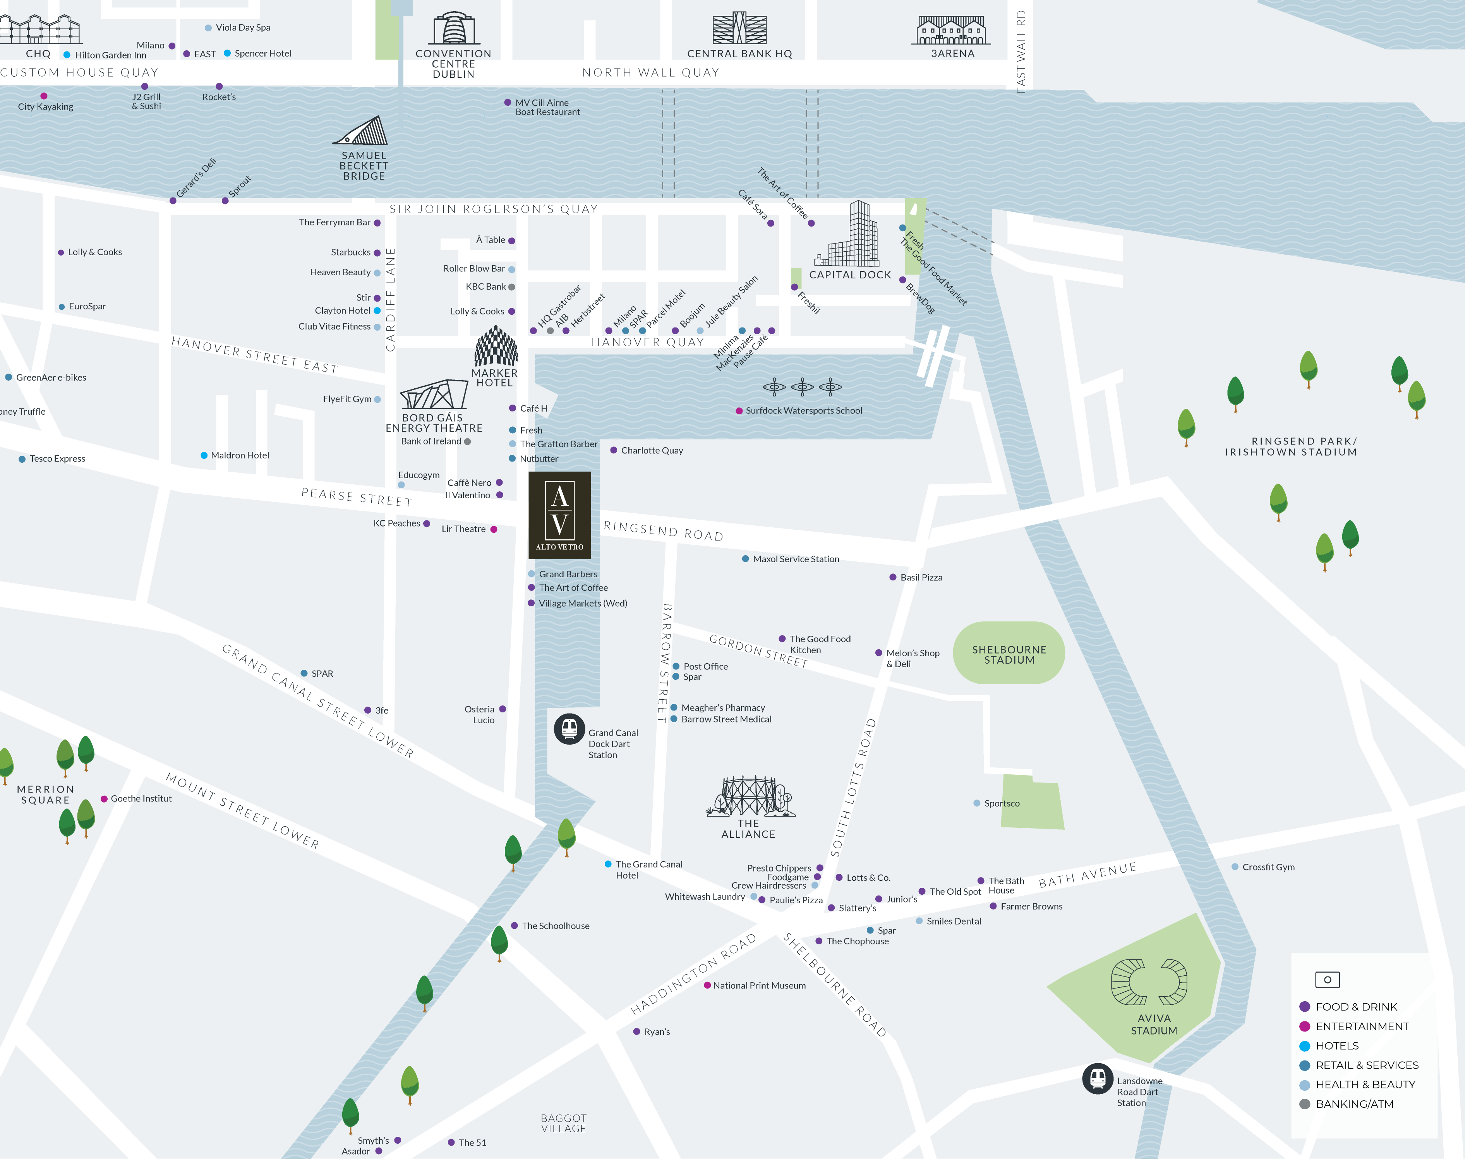Click the Grand Canal Dock Dart Station train icon

(x=576, y=738)
